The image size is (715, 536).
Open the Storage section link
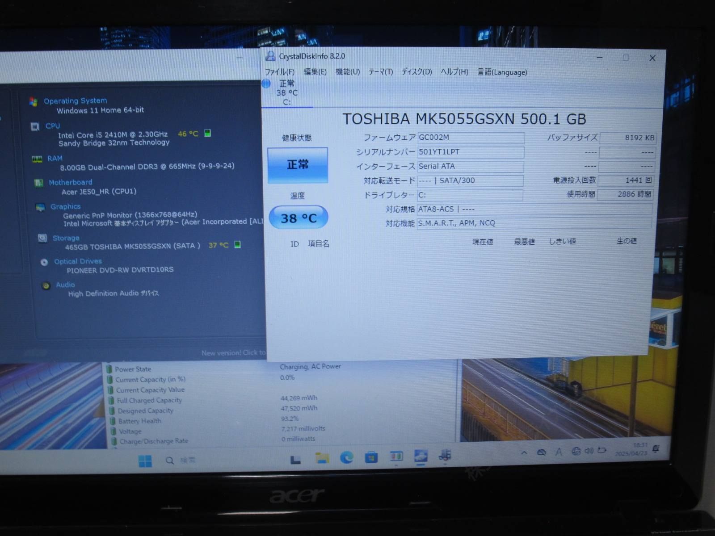point(66,238)
